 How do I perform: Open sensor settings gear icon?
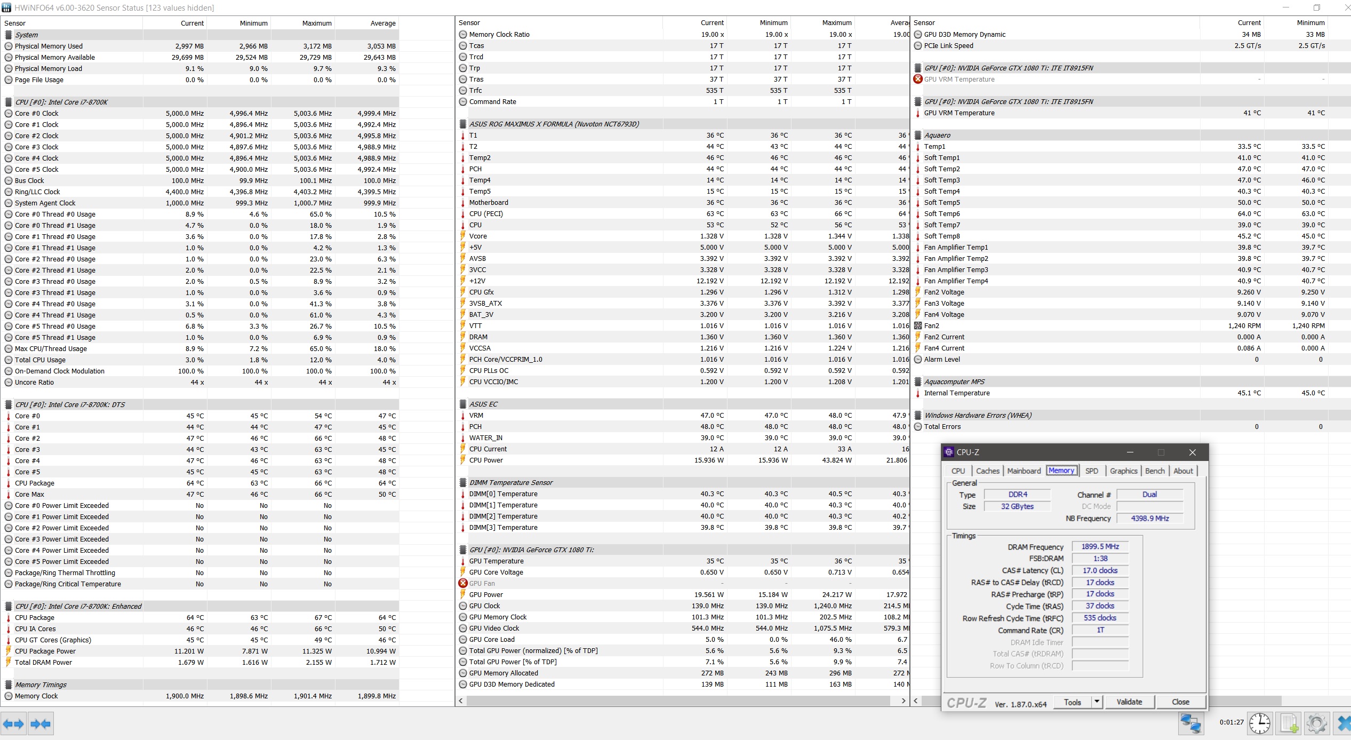pos(1316,724)
